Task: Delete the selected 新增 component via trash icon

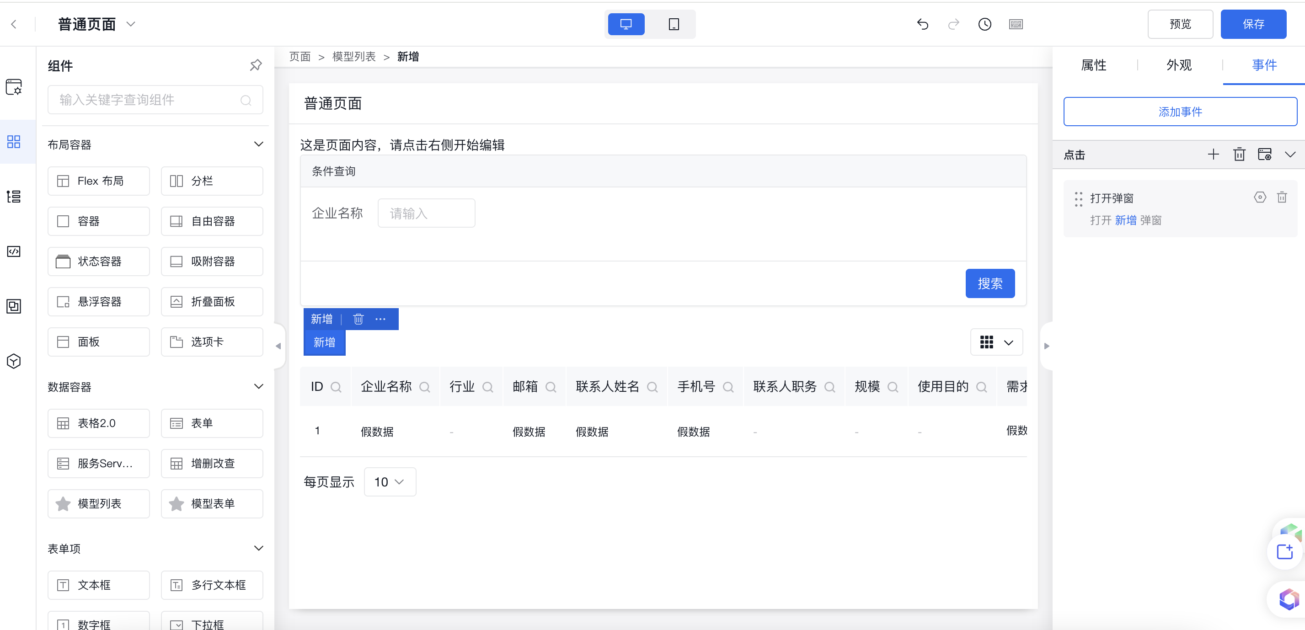Action: click(x=358, y=319)
